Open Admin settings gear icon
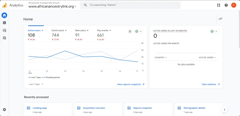 click(4, 110)
